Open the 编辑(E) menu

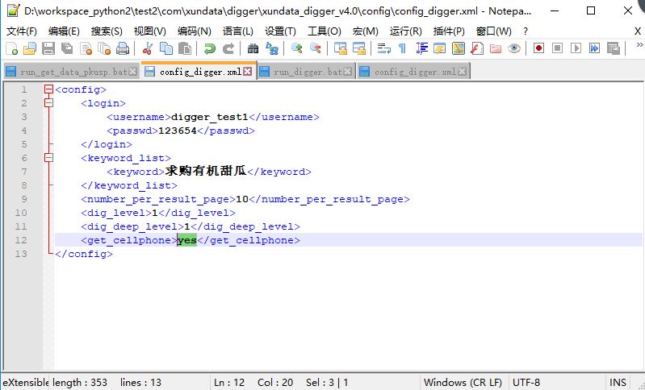[64, 31]
